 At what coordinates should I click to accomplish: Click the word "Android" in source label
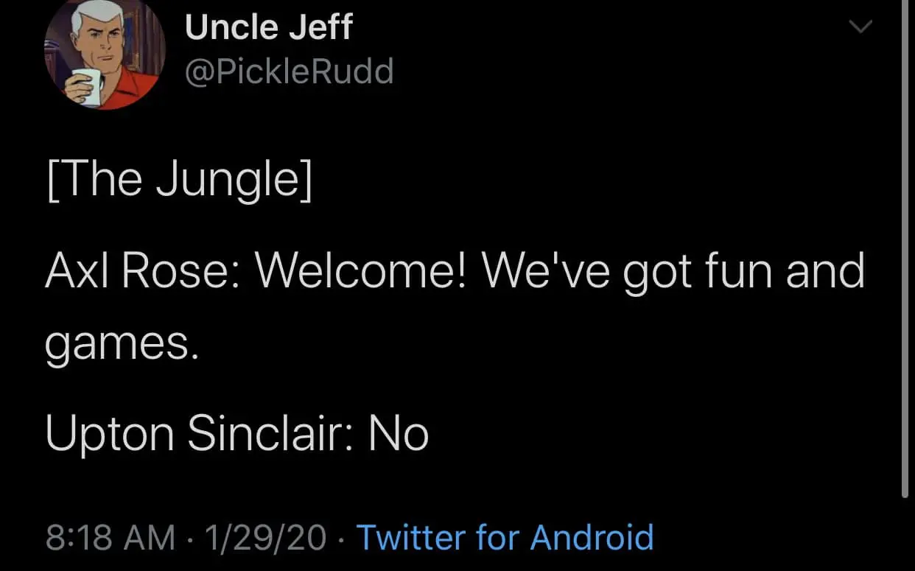592,536
